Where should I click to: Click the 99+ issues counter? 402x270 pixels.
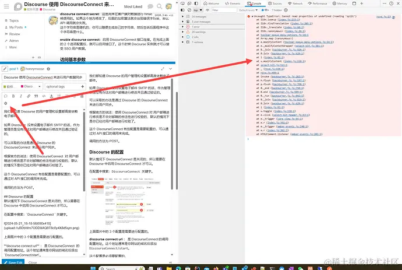(x=265, y=10)
